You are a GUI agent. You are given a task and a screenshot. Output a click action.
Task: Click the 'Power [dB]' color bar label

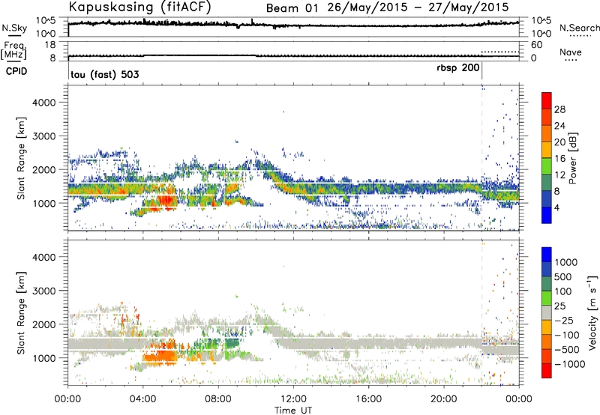click(x=572, y=158)
